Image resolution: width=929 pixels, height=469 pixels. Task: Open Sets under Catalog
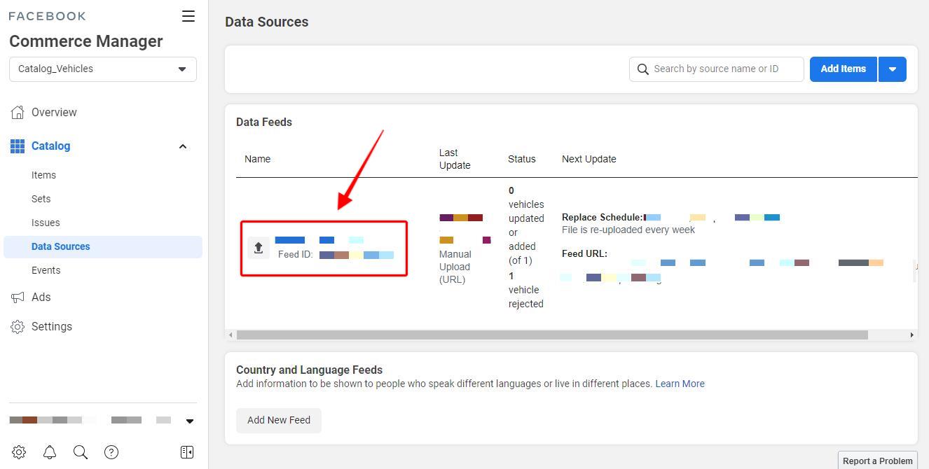pyautogui.click(x=41, y=199)
